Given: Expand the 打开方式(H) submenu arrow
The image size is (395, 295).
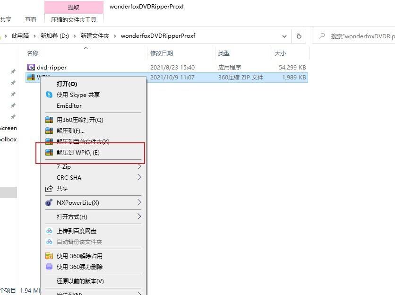Looking at the screenshot, I should 139,217.
